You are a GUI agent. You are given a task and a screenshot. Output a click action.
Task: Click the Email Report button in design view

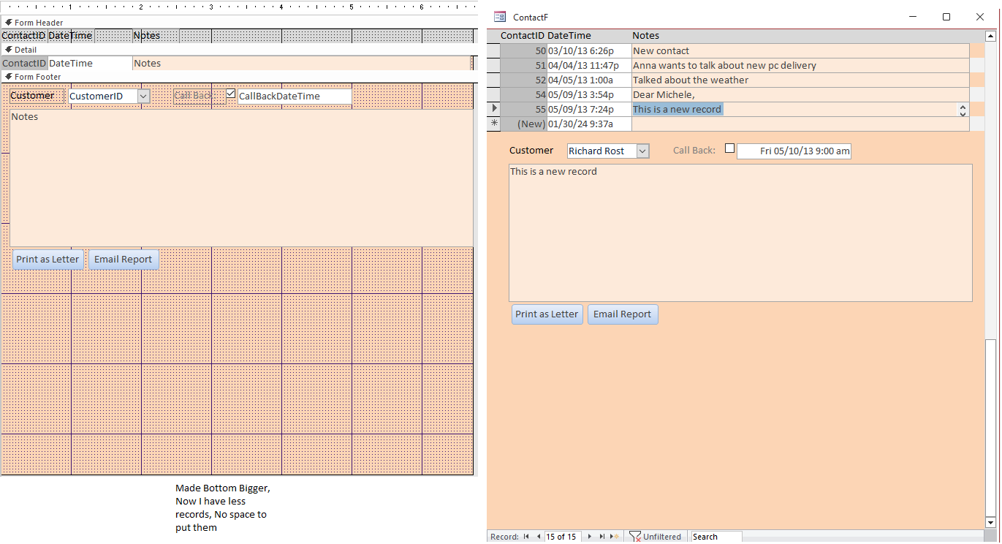[123, 260]
